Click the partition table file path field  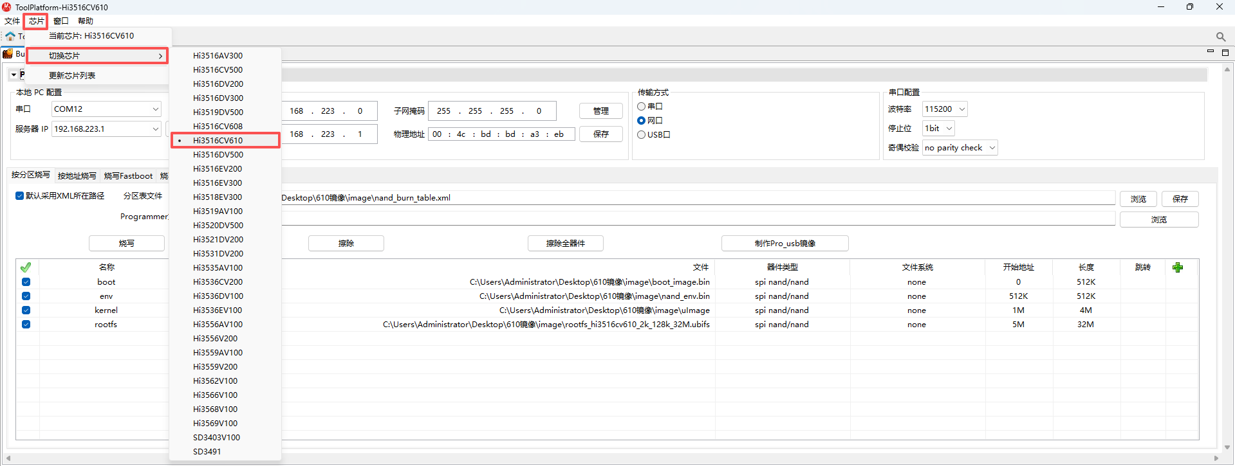(x=698, y=198)
